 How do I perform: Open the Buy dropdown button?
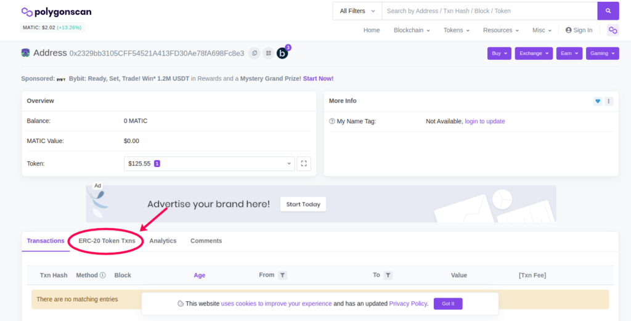(x=499, y=54)
